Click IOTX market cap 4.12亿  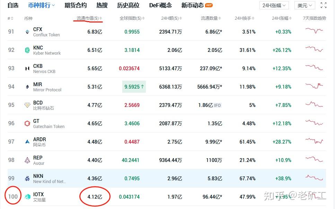tap(95, 197)
